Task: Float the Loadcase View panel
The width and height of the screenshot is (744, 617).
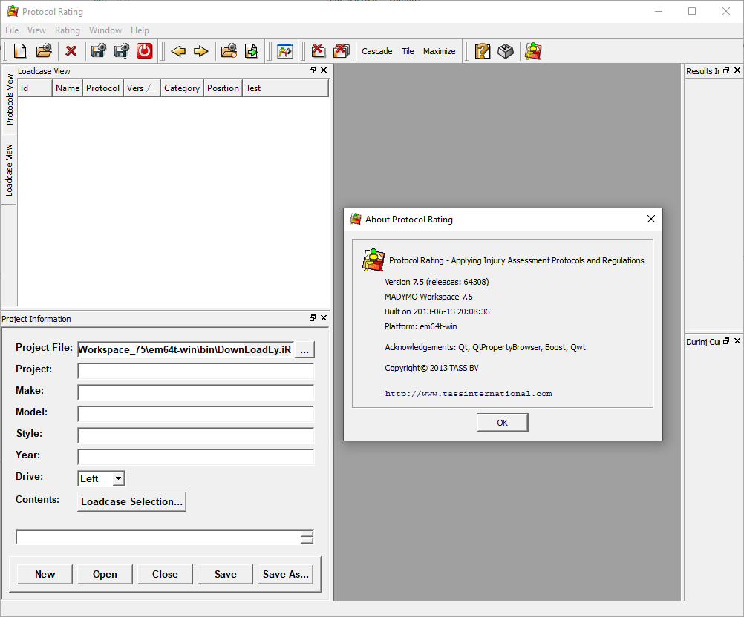Action: tap(313, 70)
